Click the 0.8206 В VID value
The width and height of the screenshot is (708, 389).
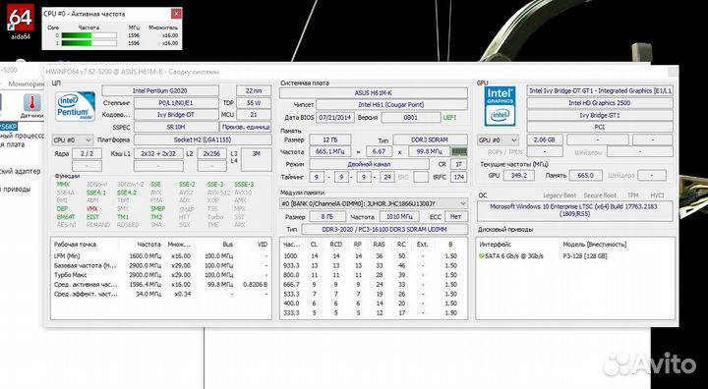pos(255,284)
